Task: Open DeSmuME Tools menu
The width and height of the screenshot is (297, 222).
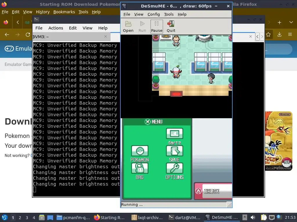Action: [x=169, y=14]
